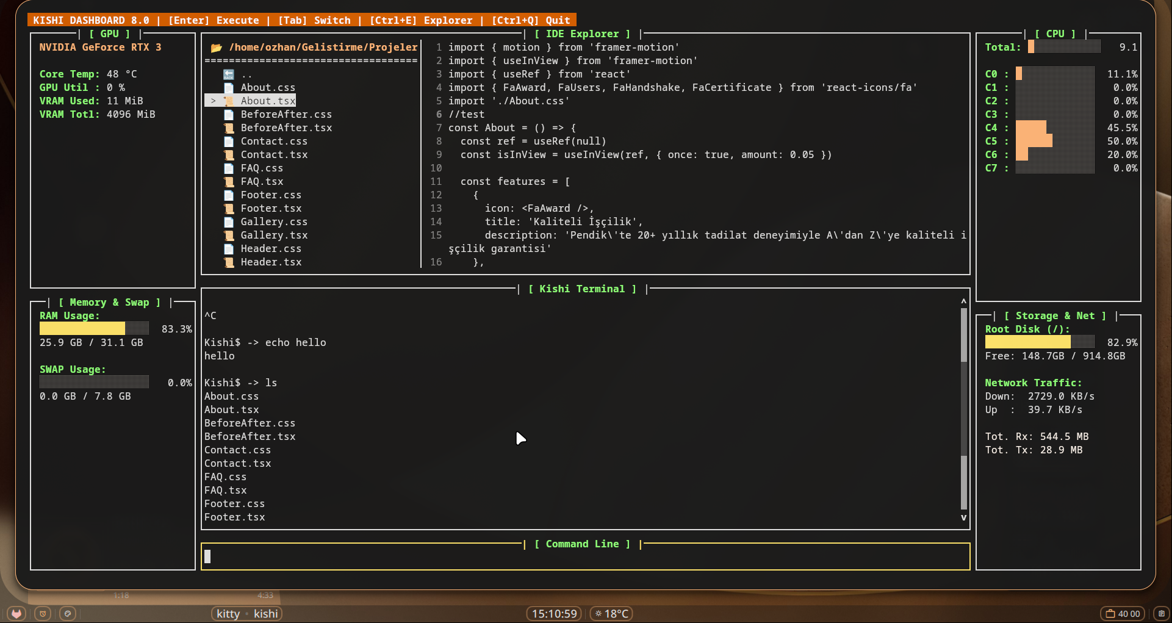Click the Gallery.css file icon
1172x623 pixels.
(x=229, y=222)
